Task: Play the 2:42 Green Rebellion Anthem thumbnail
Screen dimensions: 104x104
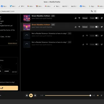Action: point(27,27)
